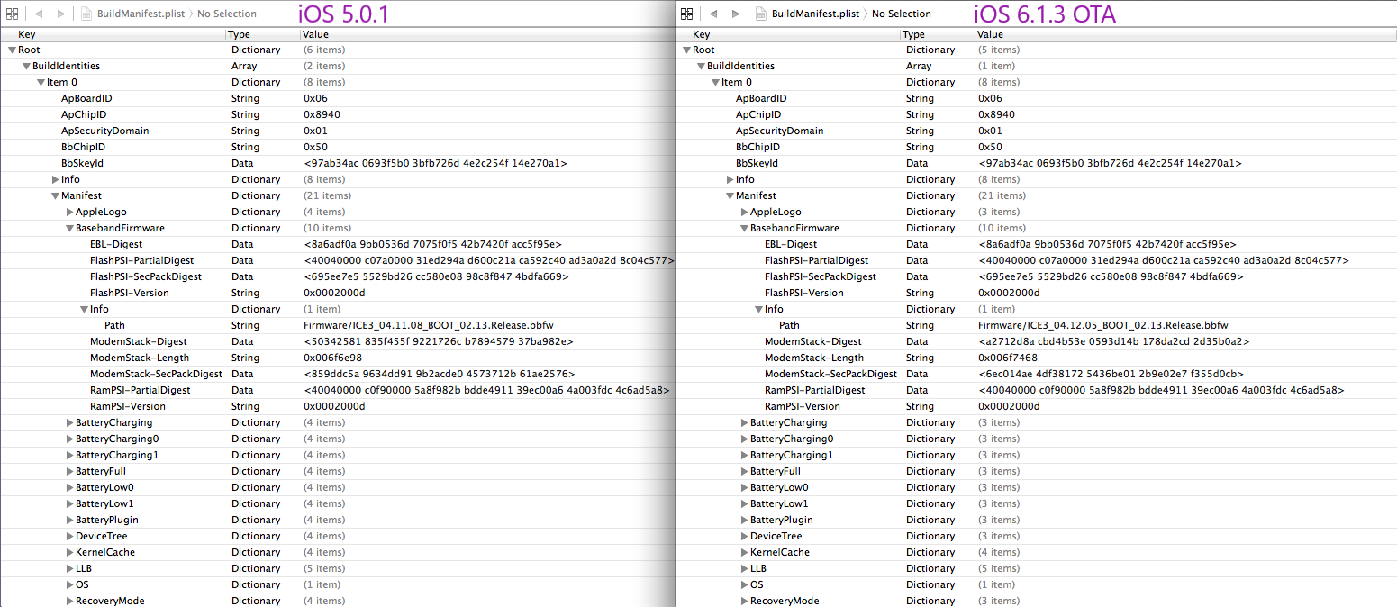Click ModemStack-SecPackDigest value starting 6ec014ae

(x=1111, y=374)
